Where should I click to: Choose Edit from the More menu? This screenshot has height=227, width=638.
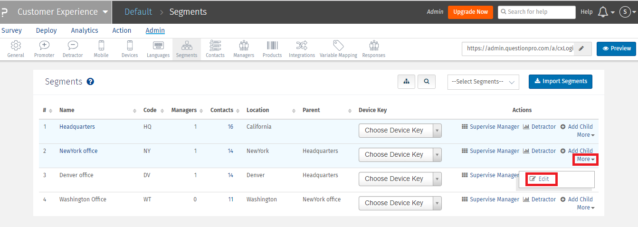pos(540,179)
